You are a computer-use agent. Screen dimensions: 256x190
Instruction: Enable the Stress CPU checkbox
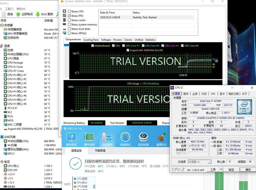(x=69, y=12)
